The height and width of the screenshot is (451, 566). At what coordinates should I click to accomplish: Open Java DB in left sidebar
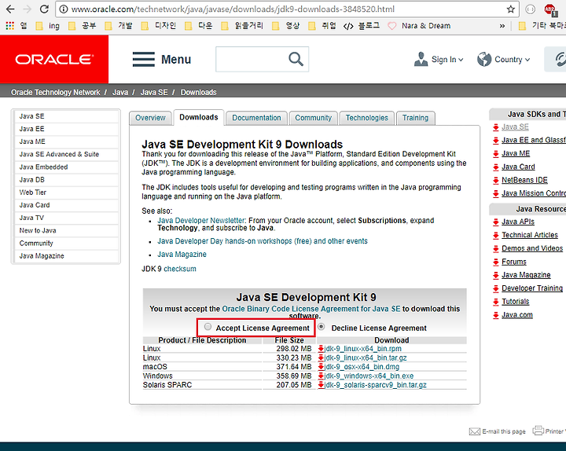pos(31,180)
